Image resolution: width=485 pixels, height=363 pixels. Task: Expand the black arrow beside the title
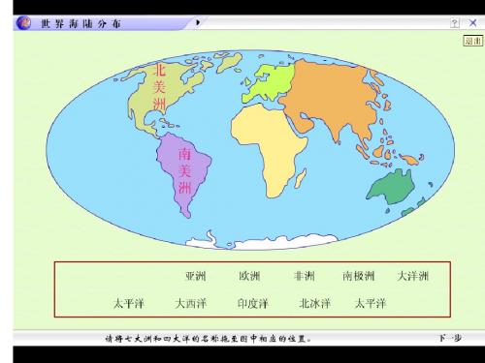click(x=198, y=22)
